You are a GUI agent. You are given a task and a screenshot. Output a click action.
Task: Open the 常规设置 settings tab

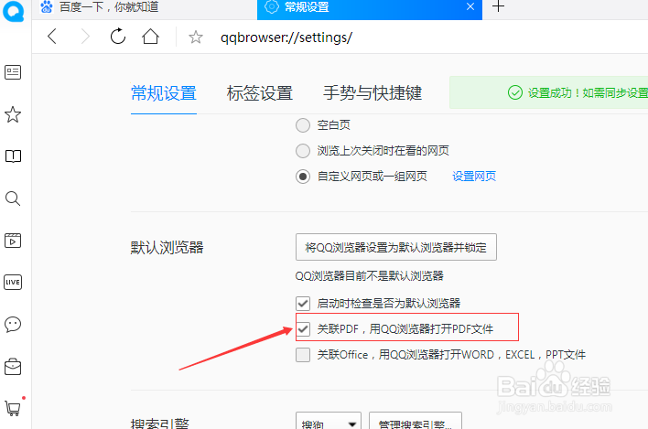coord(164,93)
